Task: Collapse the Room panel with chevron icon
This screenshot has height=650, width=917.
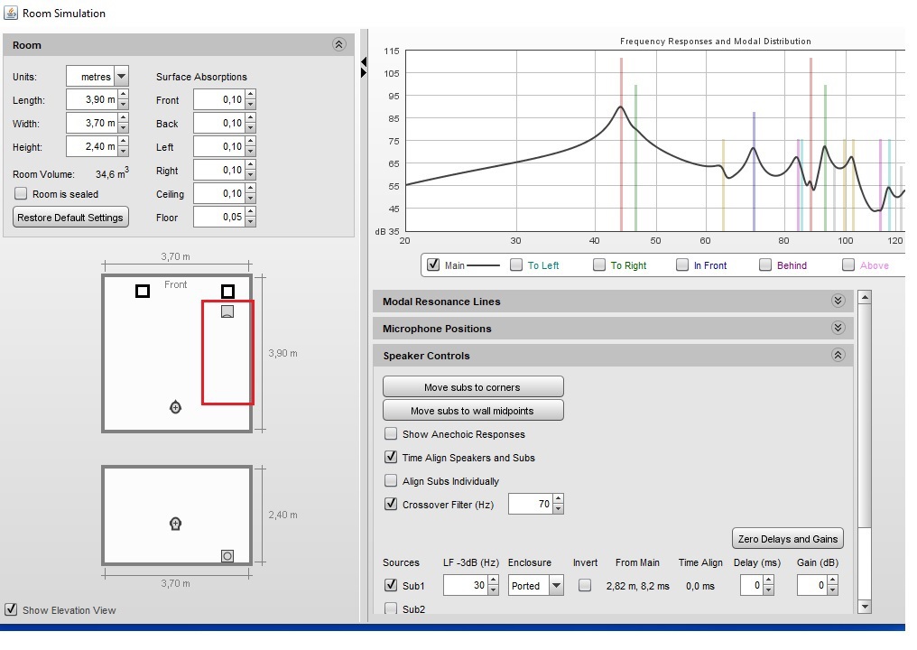Action: (338, 44)
